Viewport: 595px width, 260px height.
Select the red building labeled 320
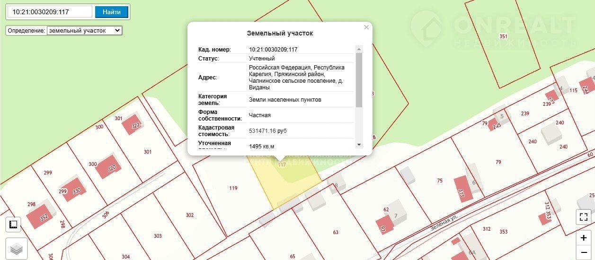[x=108, y=166]
